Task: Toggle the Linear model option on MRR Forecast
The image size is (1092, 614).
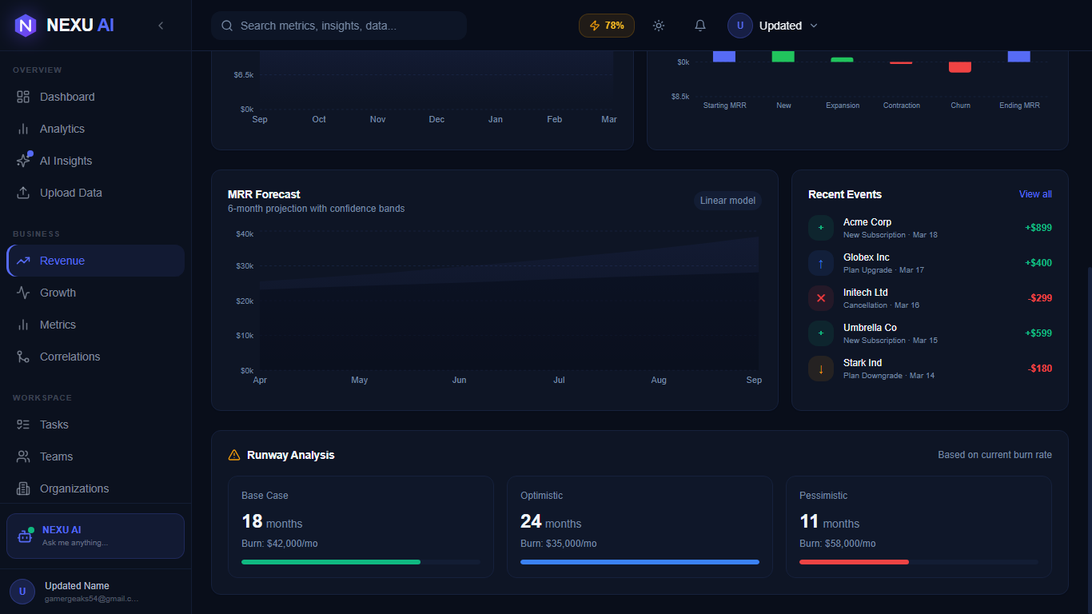Action: (727, 200)
